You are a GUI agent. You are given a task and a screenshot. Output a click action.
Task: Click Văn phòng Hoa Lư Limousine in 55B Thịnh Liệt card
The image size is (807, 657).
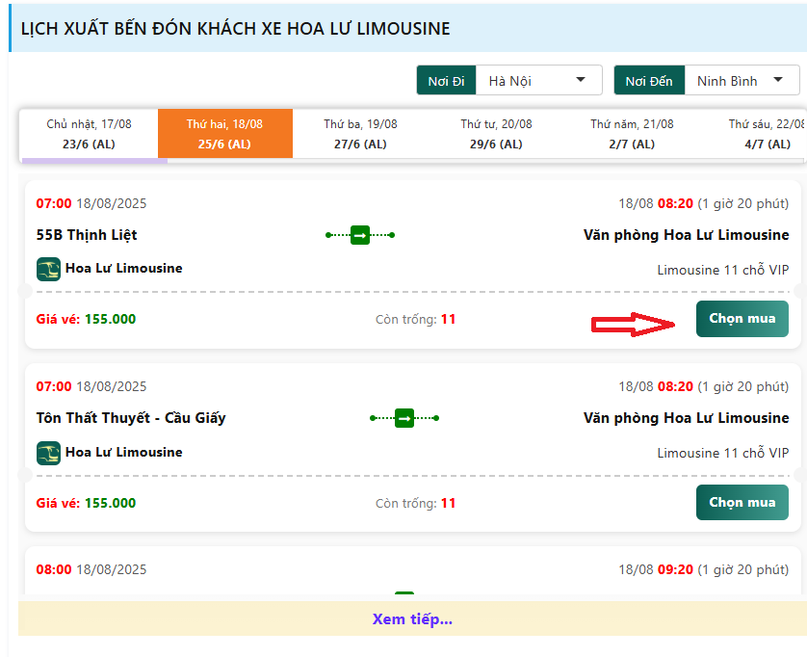(686, 235)
